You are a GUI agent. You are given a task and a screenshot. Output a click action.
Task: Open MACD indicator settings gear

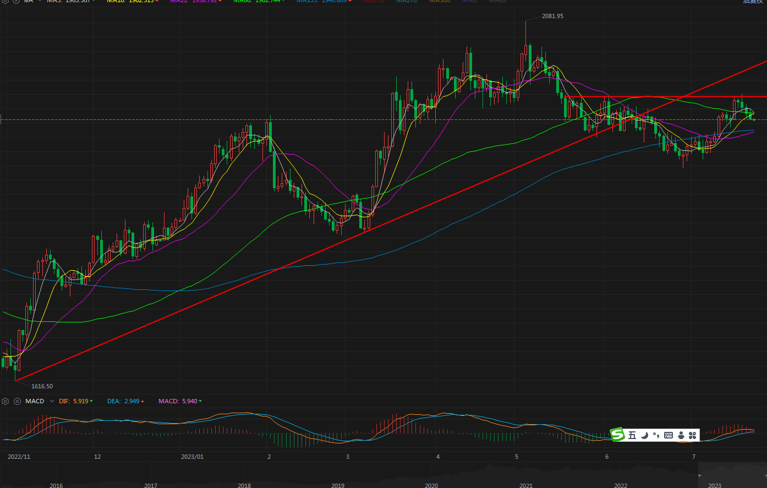click(x=6, y=401)
